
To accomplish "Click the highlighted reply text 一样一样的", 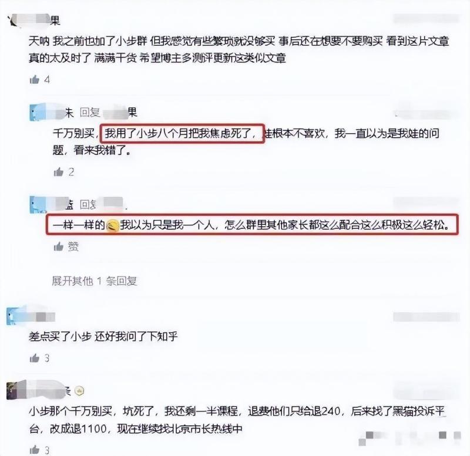I will click(x=79, y=225).
